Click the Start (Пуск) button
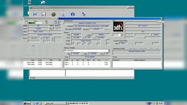Image resolution: width=187 pixels, height=105 pixels. 27,104
